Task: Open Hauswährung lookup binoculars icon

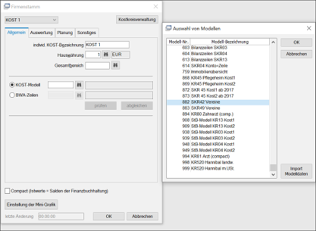Action: point(106,55)
